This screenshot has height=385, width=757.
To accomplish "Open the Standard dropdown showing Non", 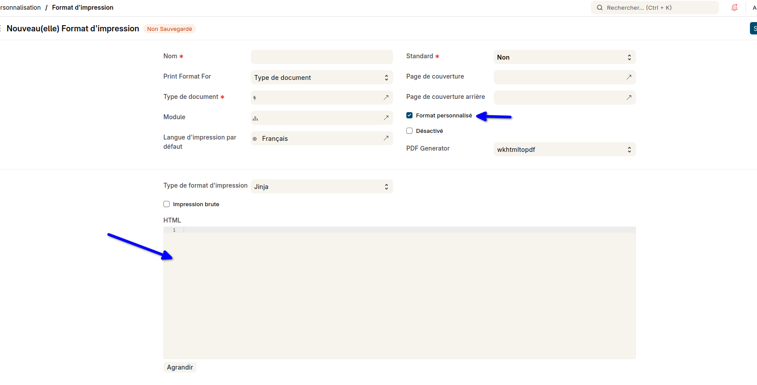I will (x=564, y=57).
